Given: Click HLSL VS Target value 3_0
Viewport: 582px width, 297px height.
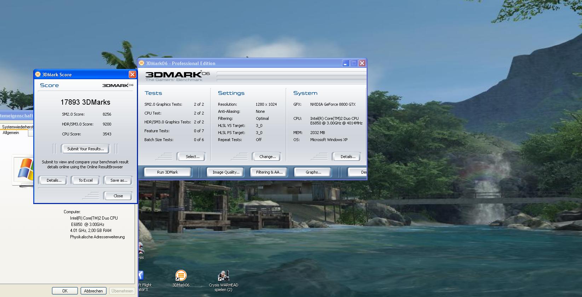Looking at the screenshot, I should (x=259, y=126).
